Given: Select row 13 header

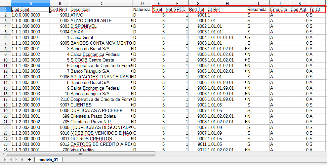Looking at the screenshot, I should pyautogui.click(x=5, y=77).
